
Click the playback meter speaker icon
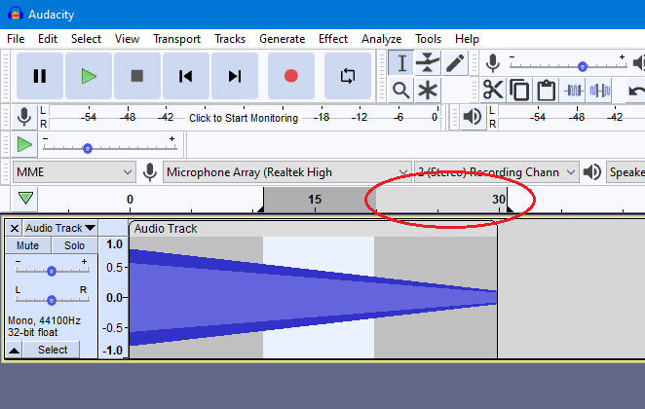[x=473, y=117]
